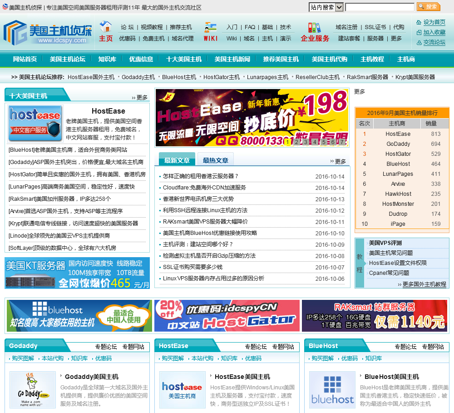Screen dimensions: 454x413
Task: Switch to the 最热文章 tab
Action: tap(215, 159)
